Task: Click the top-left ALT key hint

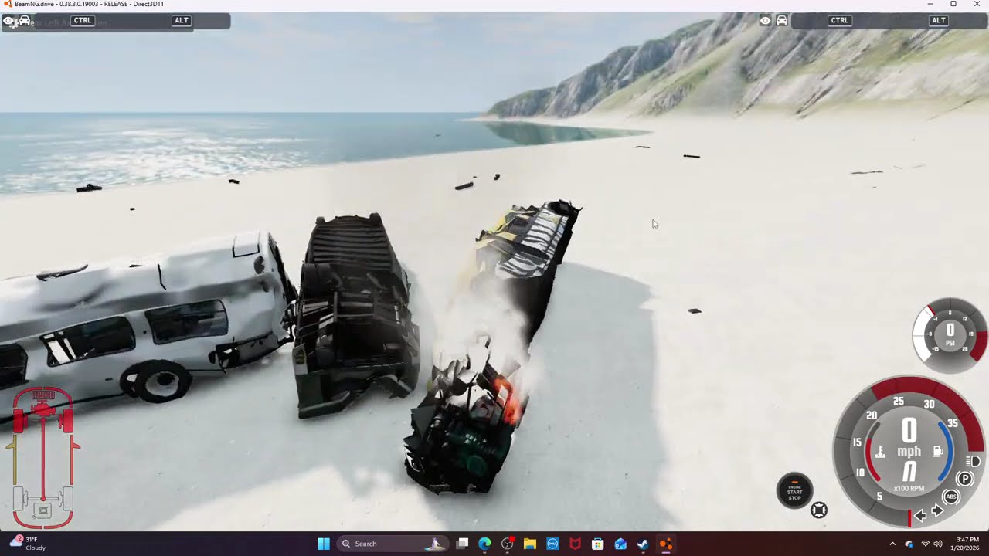Action: tap(182, 21)
